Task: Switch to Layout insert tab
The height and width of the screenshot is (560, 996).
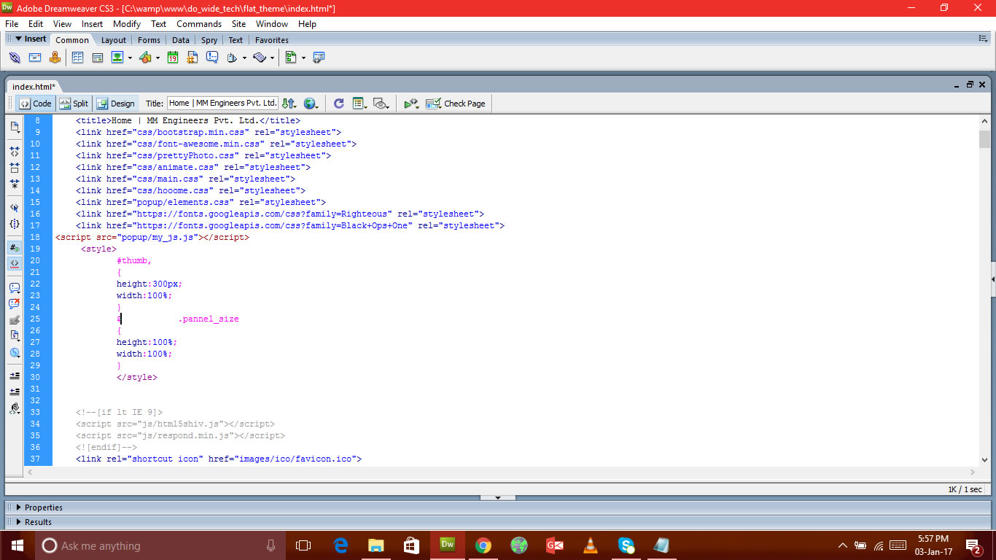Action: tap(114, 40)
